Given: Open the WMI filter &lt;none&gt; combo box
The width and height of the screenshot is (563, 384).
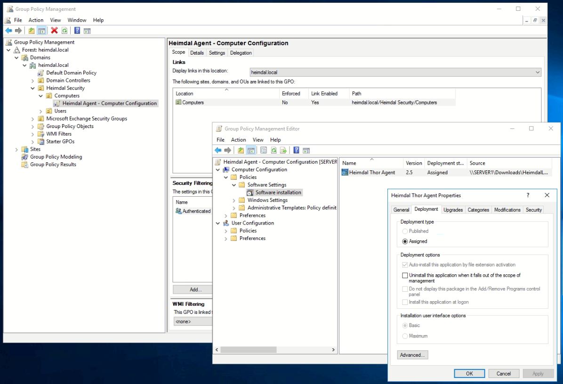Looking at the screenshot, I should [193, 321].
